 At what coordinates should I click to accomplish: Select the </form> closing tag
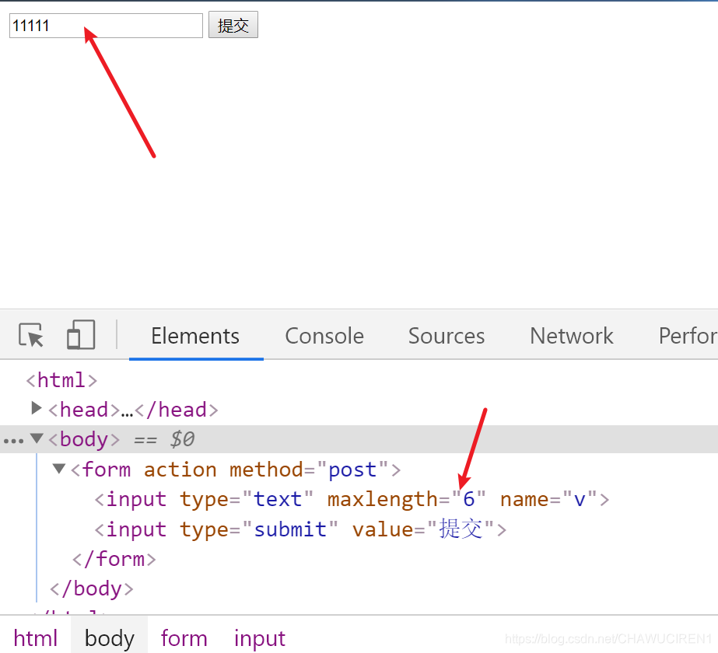[x=114, y=559]
